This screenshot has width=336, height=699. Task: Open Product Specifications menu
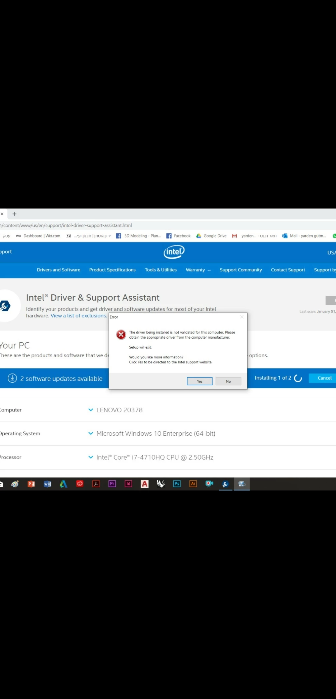pos(112,270)
